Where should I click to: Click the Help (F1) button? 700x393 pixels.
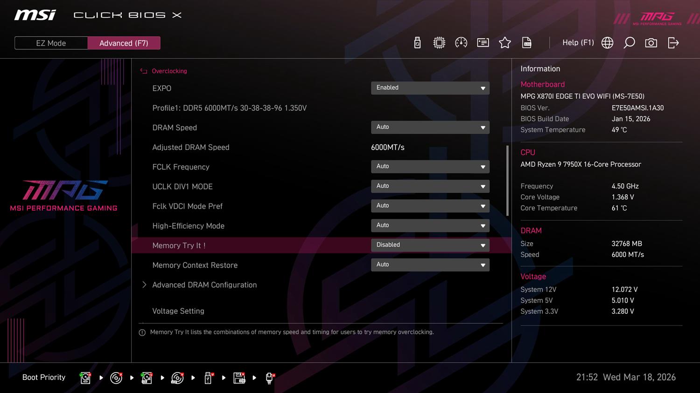(x=578, y=43)
